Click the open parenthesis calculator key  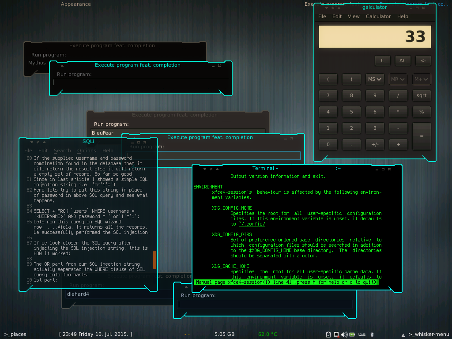[x=328, y=79]
